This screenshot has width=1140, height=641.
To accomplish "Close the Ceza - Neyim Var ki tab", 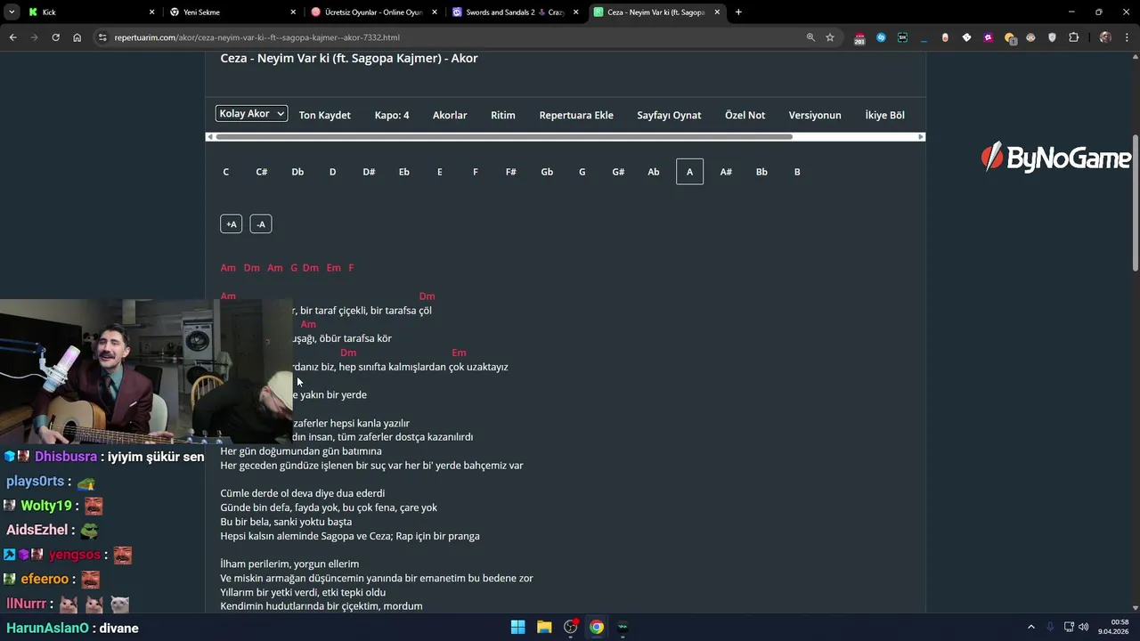I will (x=717, y=12).
